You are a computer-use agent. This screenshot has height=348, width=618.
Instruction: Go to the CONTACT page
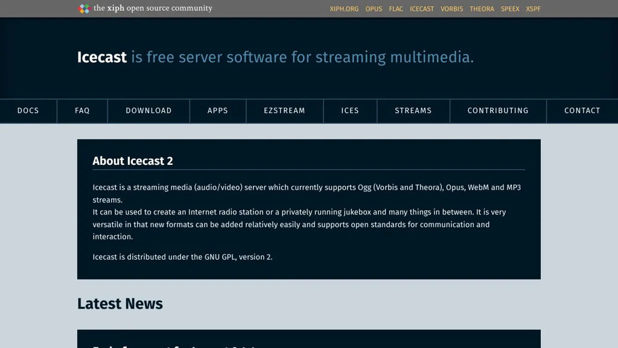pyautogui.click(x=582, y=111)
